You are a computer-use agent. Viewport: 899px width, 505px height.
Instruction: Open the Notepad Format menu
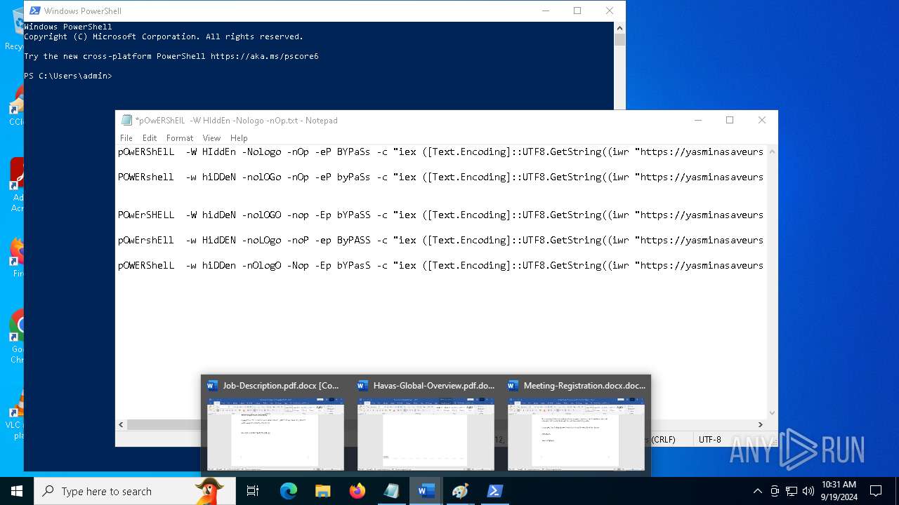(180, 138)
